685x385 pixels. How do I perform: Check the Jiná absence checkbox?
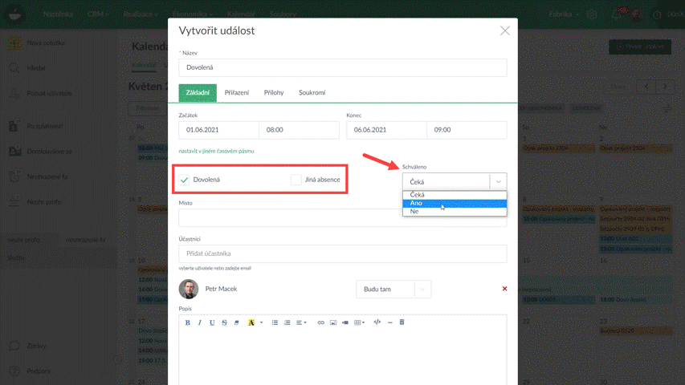(296, 180)
